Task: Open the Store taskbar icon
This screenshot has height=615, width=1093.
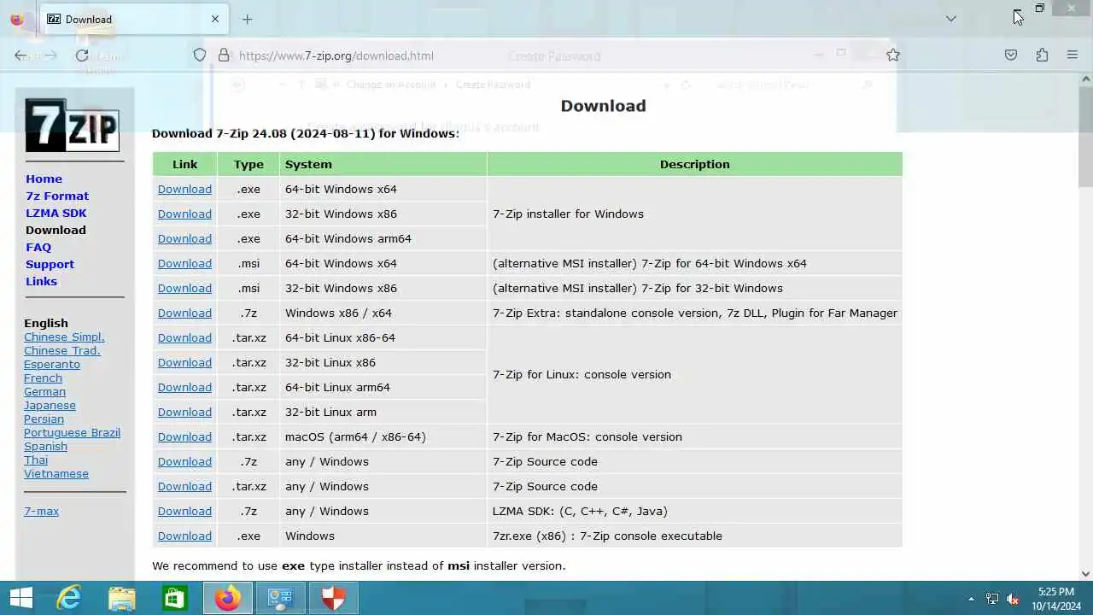Action: click(174, 598)
